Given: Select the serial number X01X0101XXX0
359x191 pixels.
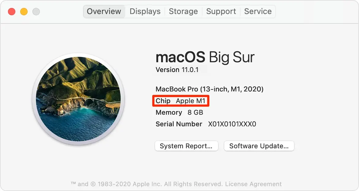Looking at the screenshot, I should pyautogui.click(x=232, y=124).
